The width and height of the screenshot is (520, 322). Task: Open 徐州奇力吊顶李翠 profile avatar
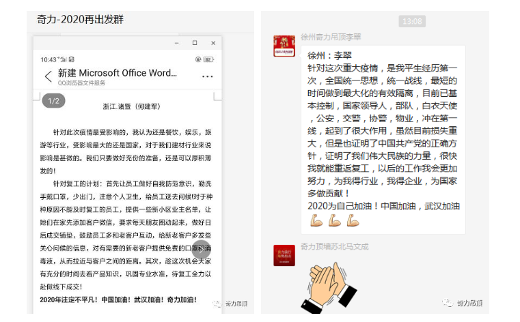pos(284,46)
